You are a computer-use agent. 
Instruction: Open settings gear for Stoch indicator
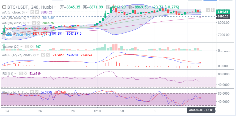32,92
